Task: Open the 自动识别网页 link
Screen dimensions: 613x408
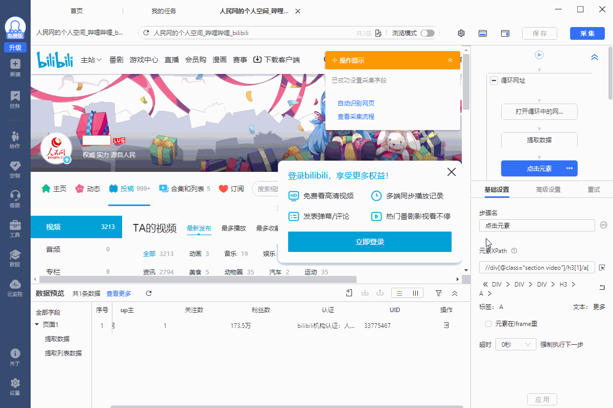Action: (356, 104)
